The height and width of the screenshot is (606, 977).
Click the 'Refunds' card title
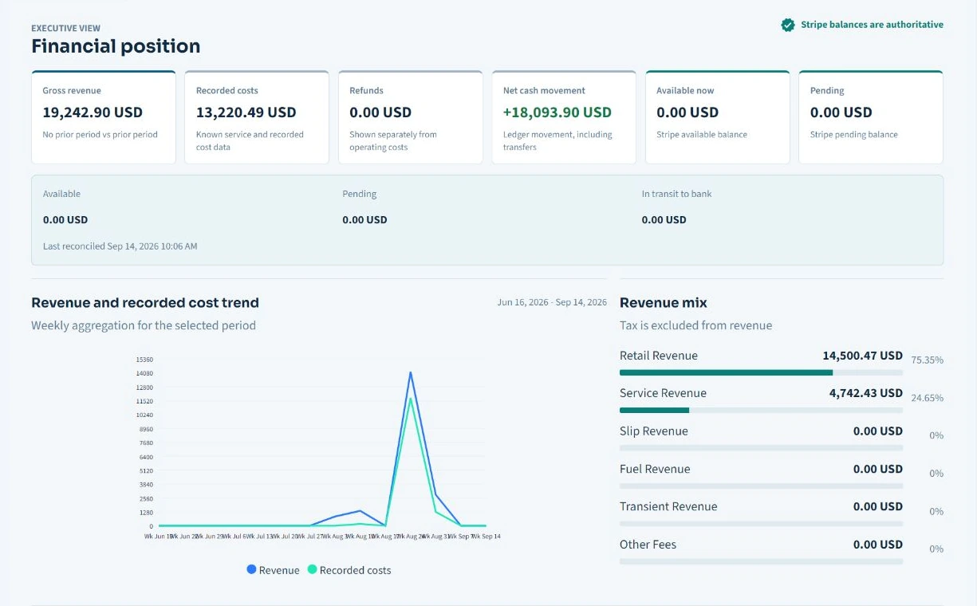366,91
